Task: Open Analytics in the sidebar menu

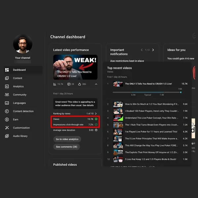Action: (x=23, y=86)
